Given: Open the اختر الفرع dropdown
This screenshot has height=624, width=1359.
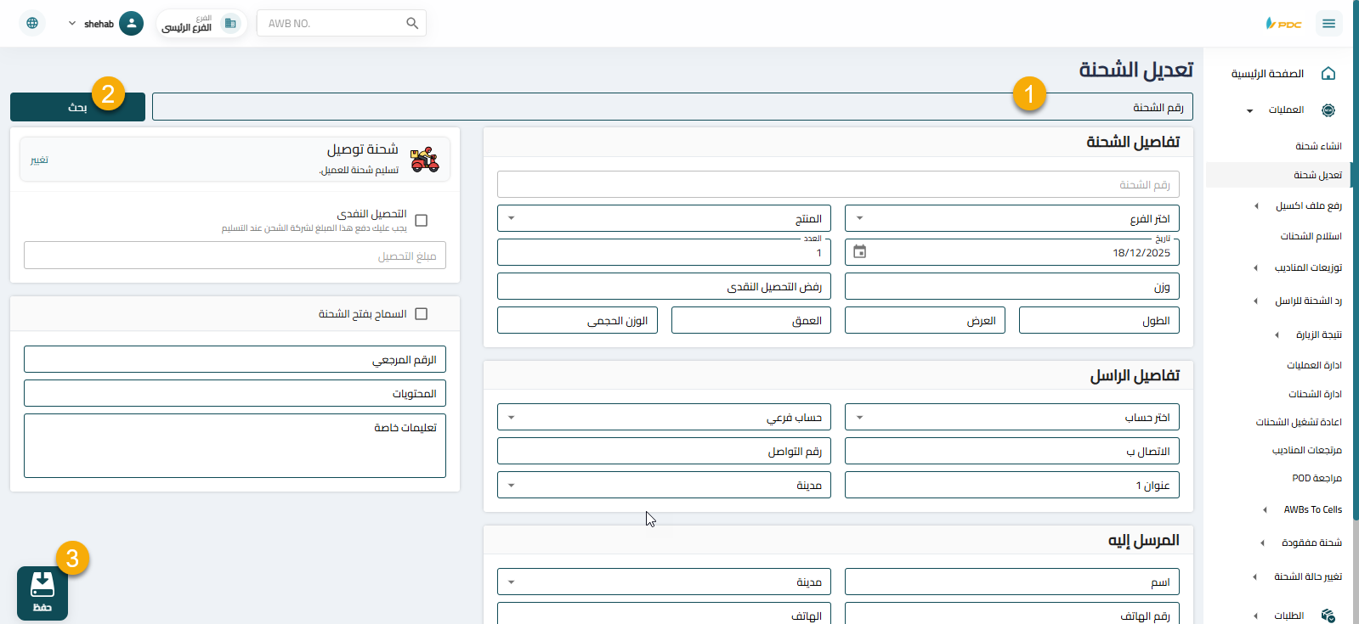Looking at the screenshot, I should point(1011,218).
